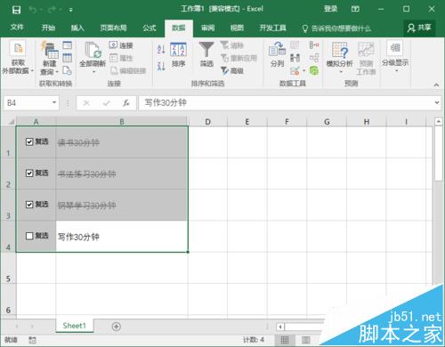Click Flash Fill icon in 数据工具
This screenshot has width=445, height=347.
(x=295, y=45)
